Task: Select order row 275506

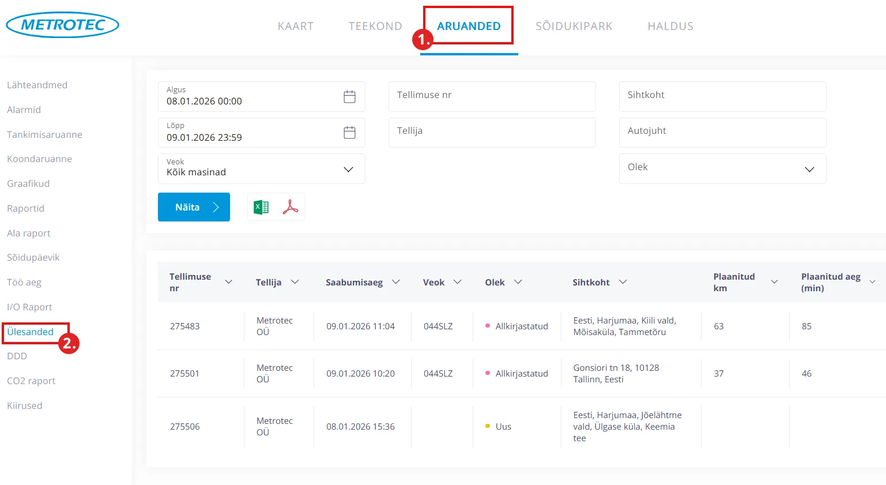Action: [x=185, y=427]
